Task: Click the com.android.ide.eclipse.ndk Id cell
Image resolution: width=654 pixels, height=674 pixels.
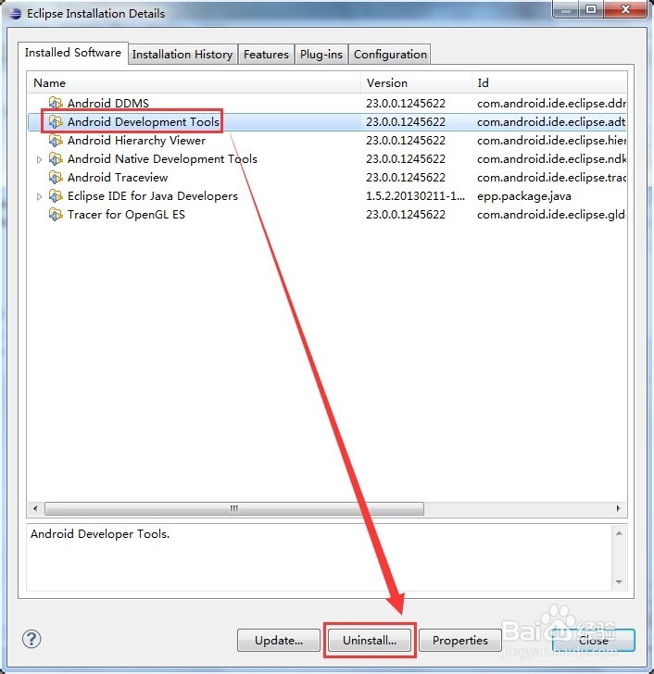Action: click(551, 159)
